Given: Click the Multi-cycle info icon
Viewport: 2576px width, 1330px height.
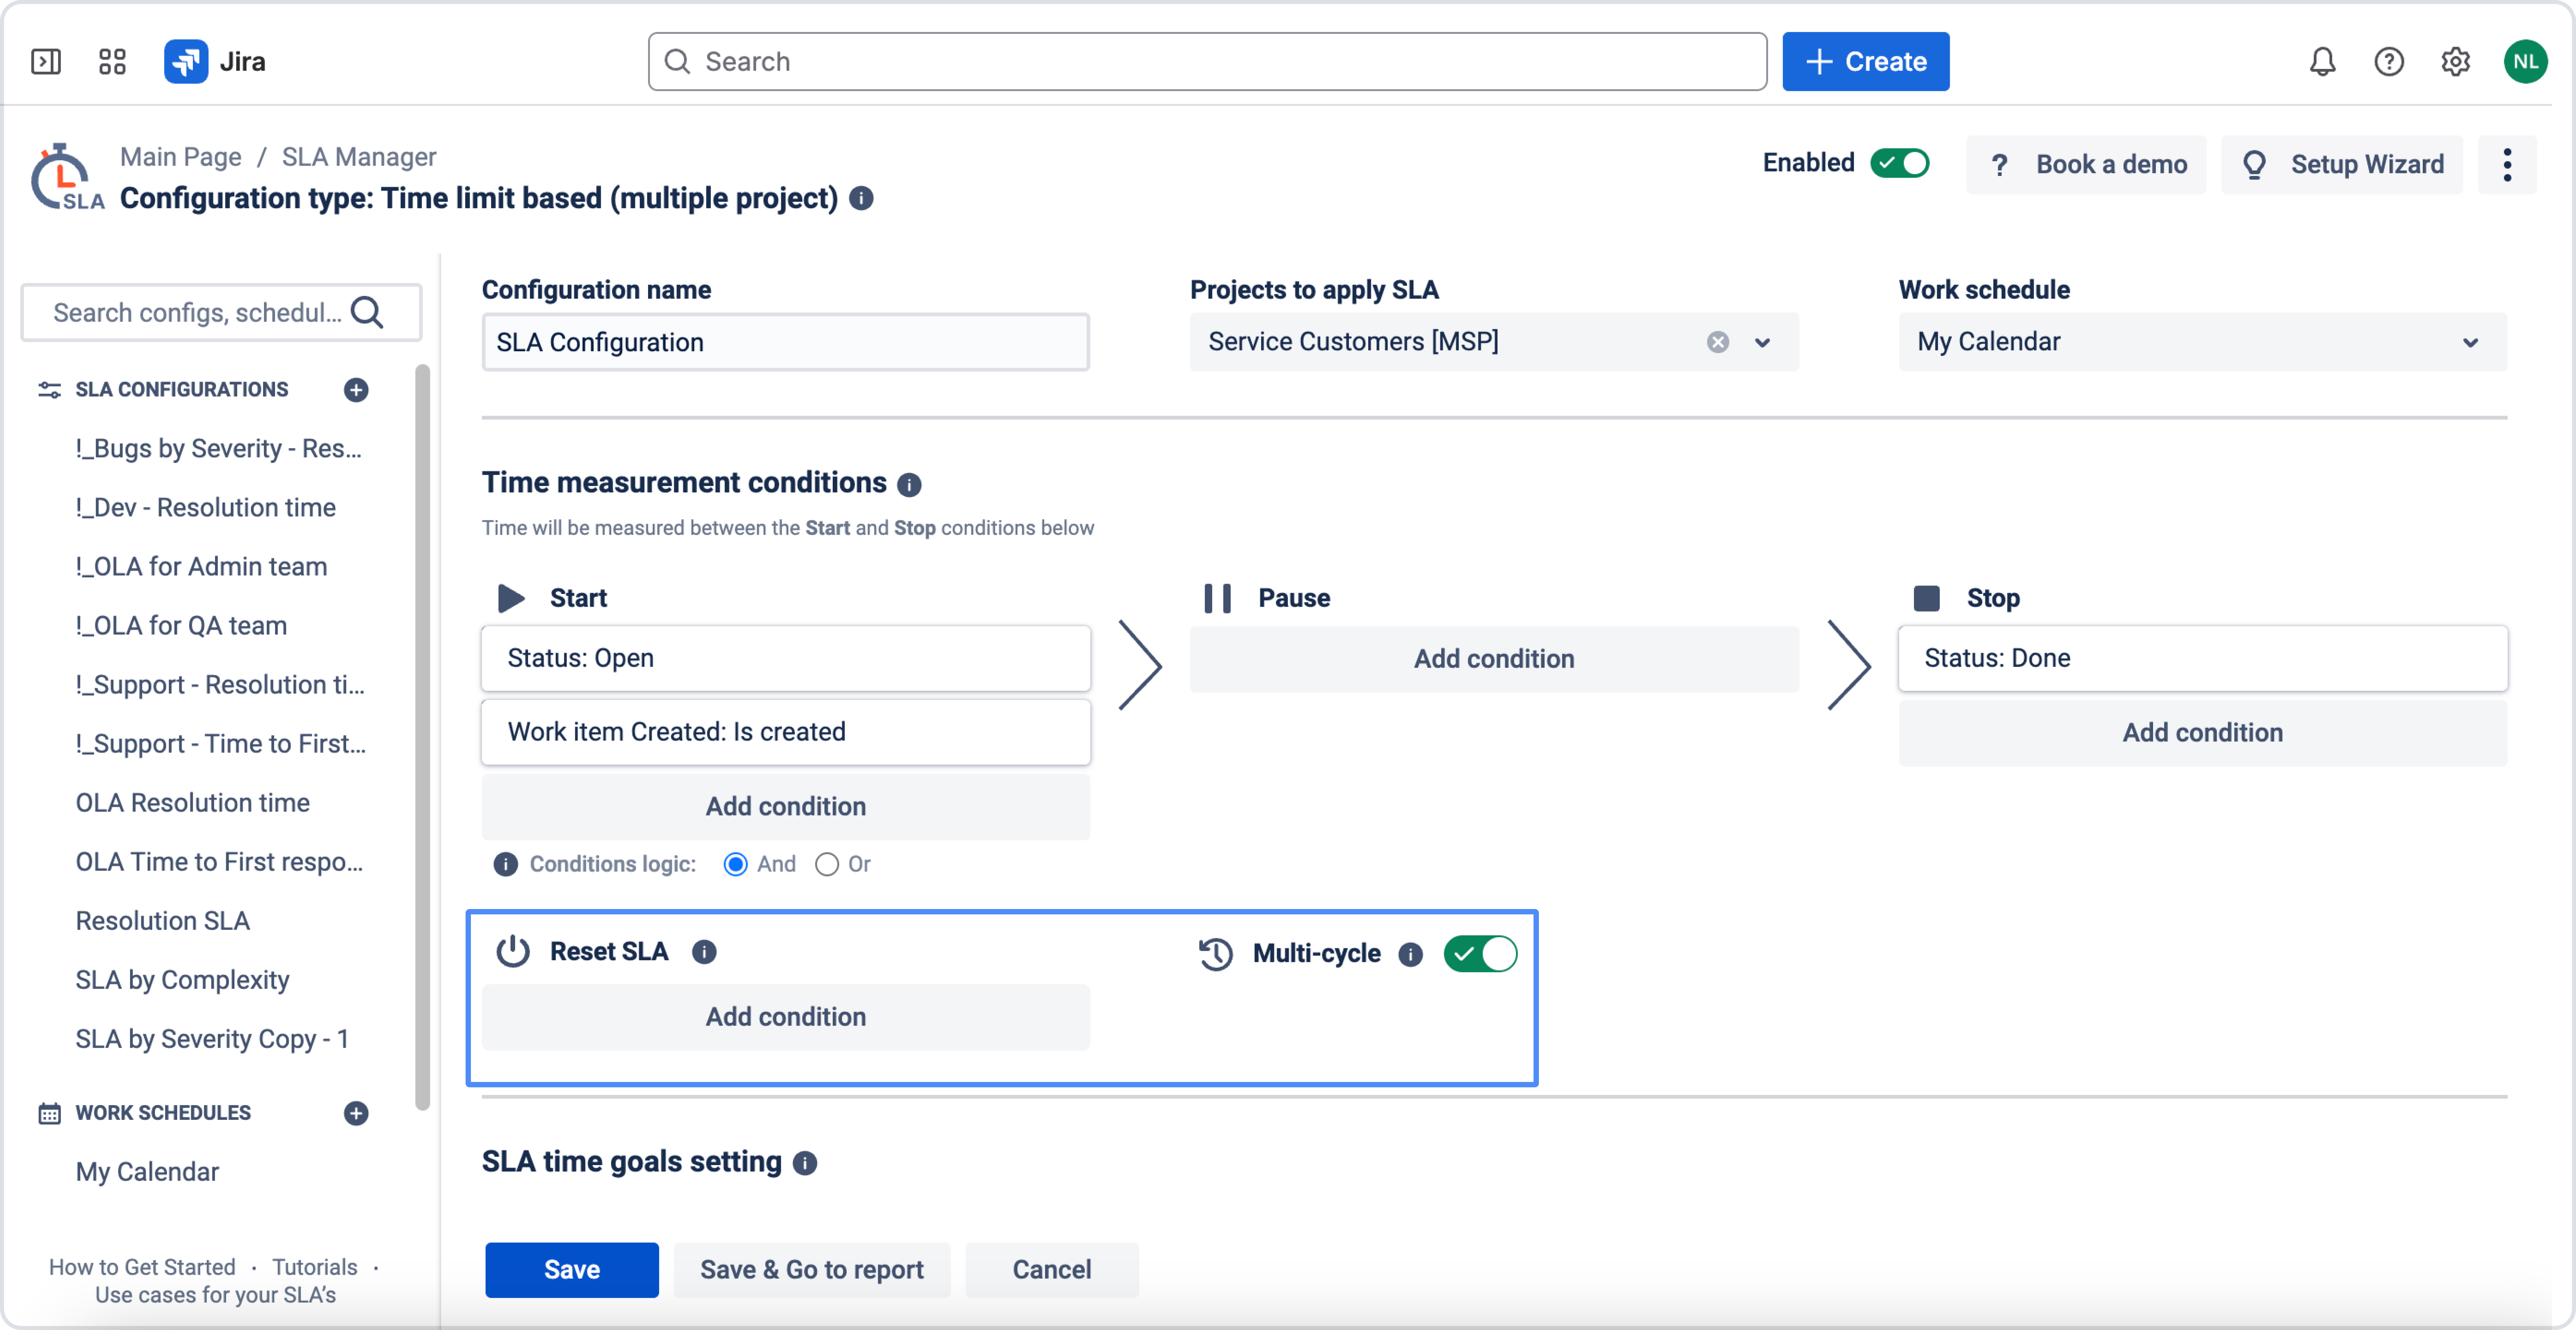Looking at the screenshot, I should (x=1410, y=954).
